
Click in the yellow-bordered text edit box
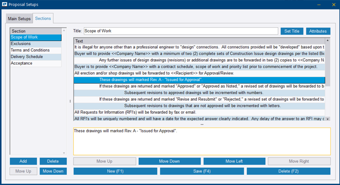[202, 141]
